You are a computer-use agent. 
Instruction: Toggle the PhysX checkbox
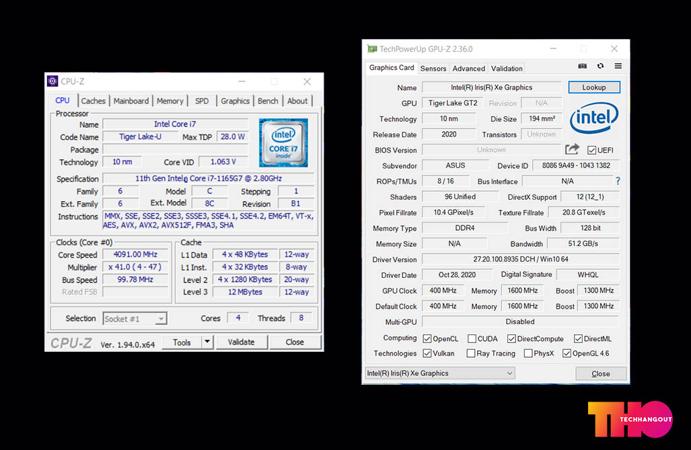(528, 354)
